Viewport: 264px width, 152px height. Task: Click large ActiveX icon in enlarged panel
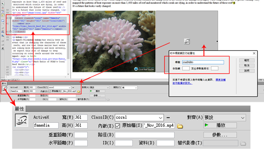(x=22, y=120)
